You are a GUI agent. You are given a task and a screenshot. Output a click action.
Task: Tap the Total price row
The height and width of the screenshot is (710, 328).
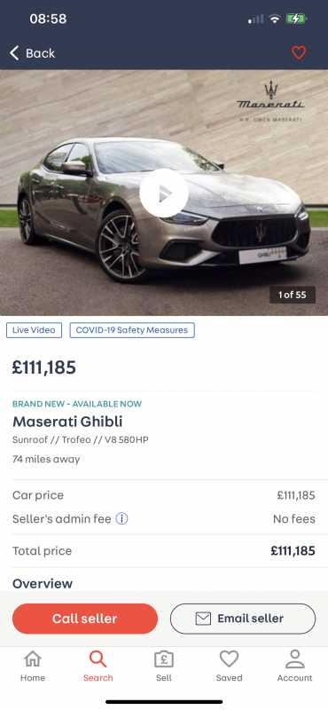164,551
